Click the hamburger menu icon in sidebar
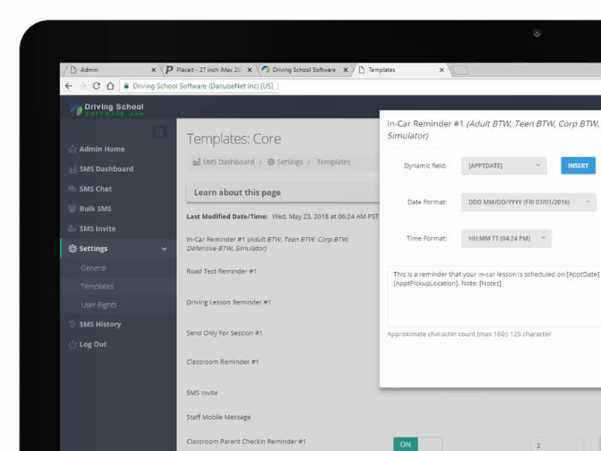The image size is (601, 451). tap(159, 133)
